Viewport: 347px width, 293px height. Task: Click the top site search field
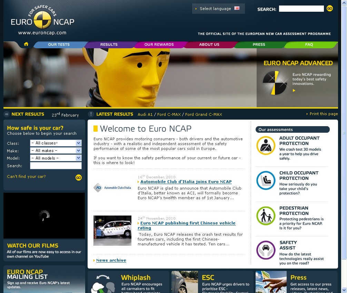tap(301, 9)
